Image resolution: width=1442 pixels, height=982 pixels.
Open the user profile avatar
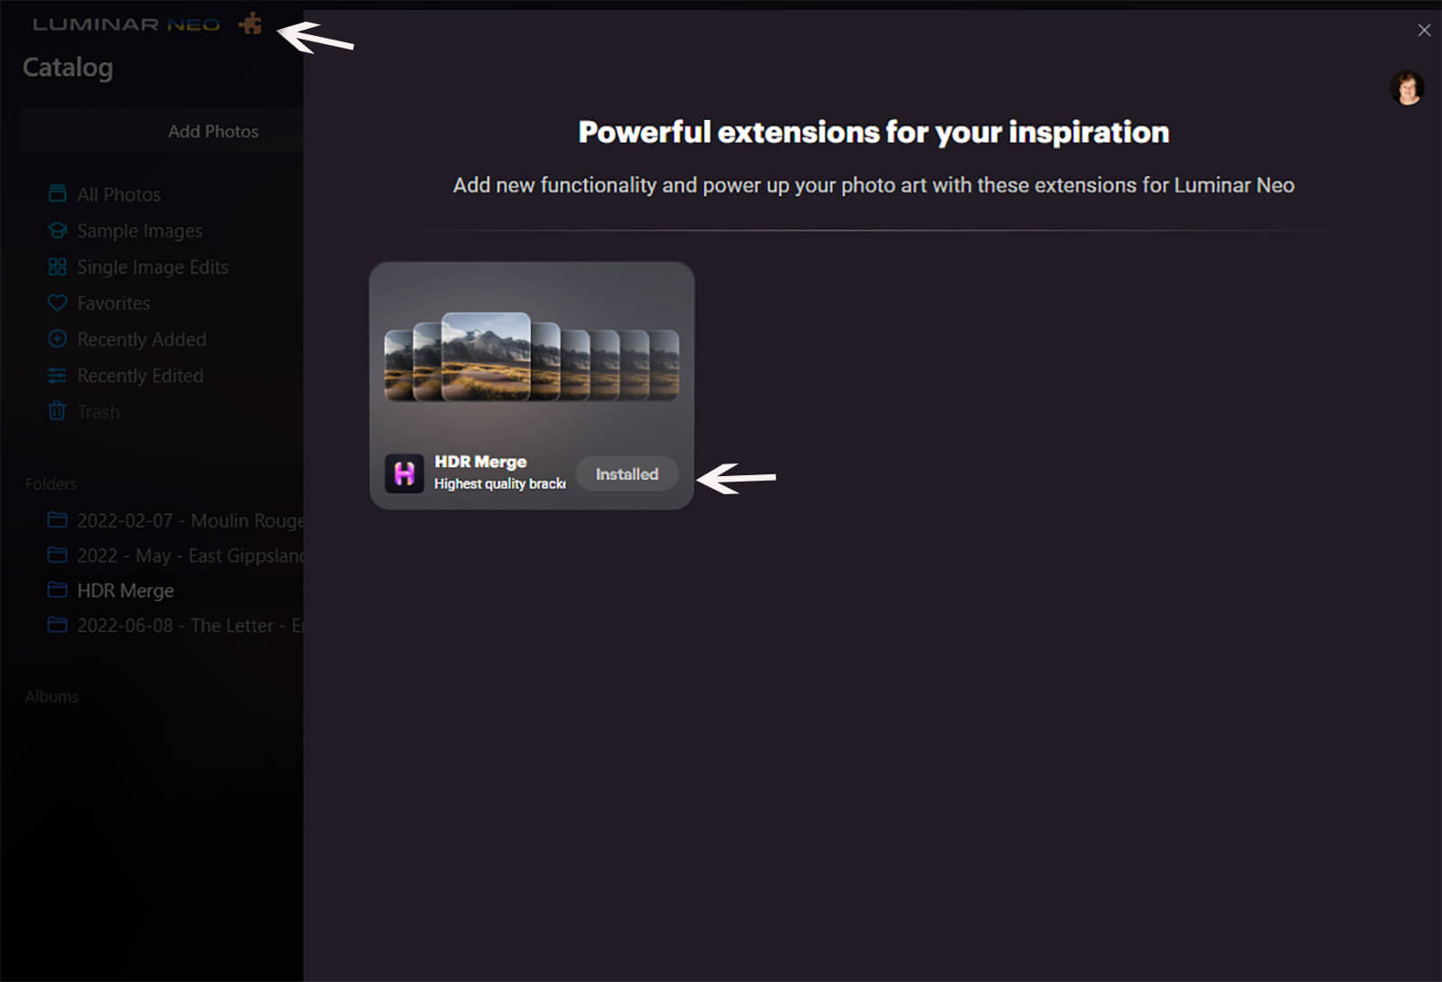(1407, 88)
